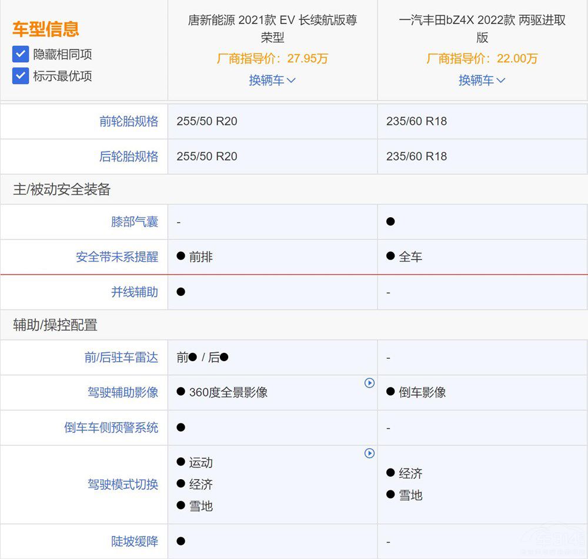Image resolution: width=588 pixels, height=559 pixels.
Task: Toggle 隐藏相同项 blue checkbox on
Action: tap(20, 53)
